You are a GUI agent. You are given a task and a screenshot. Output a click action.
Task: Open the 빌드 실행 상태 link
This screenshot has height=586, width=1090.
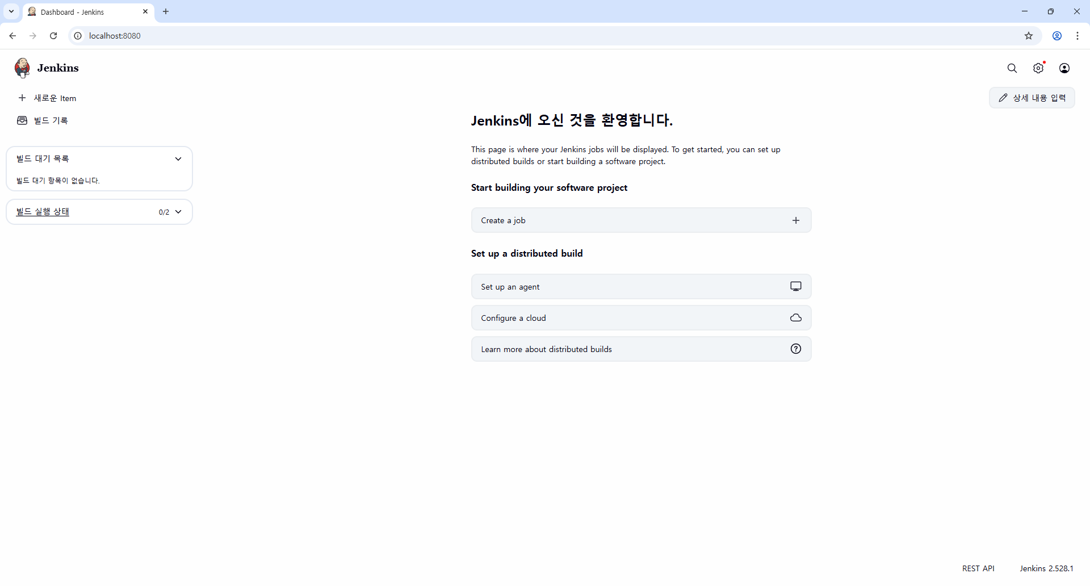click(43, 212)
